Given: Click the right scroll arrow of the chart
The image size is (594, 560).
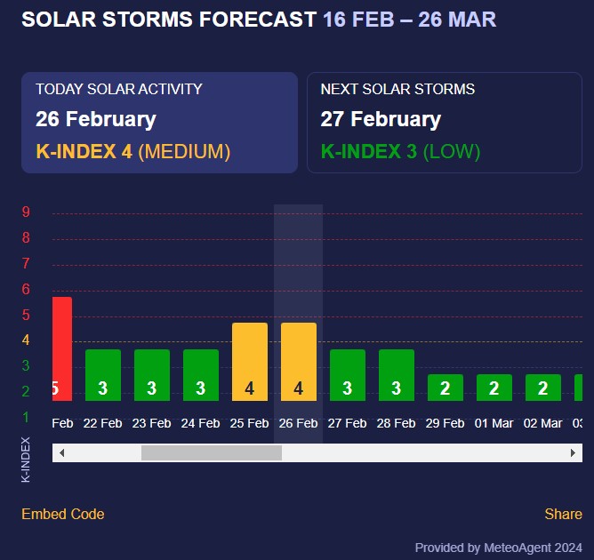Looking at the screenshot, I should click(574, 452).
